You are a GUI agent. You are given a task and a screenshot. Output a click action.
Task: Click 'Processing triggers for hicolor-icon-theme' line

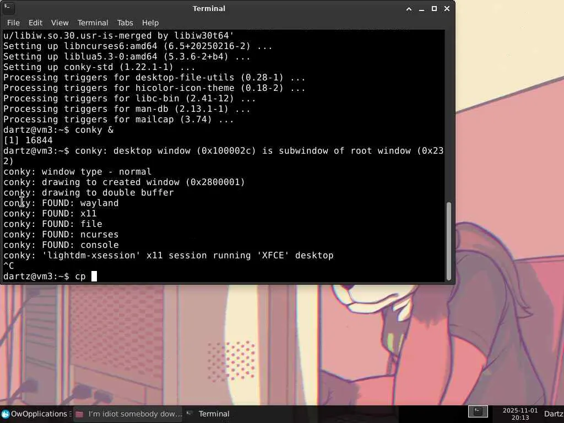[x=154, y=88]
